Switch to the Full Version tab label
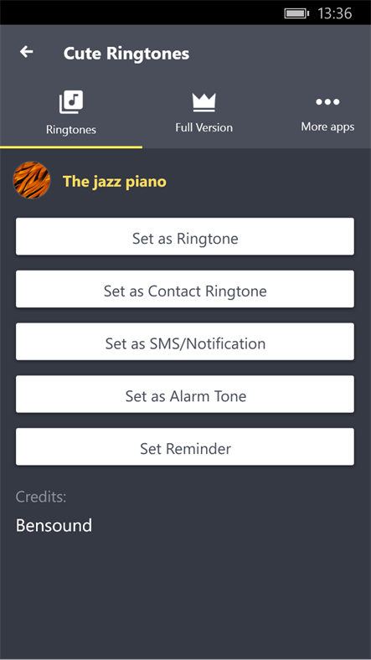The width and height of the screenshot is (371, 660). [x=204, y=127]
